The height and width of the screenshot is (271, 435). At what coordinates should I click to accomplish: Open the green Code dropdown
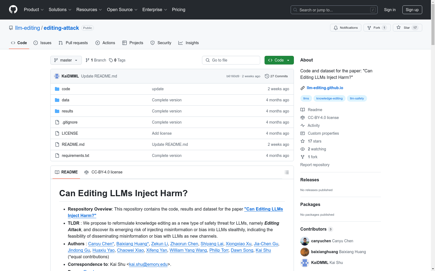click(x=279, y=60)
